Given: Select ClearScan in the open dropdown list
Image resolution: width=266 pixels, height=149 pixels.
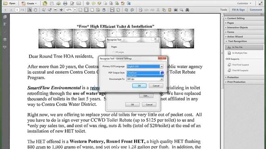Looking at the screenshot, I should point(145,76).
